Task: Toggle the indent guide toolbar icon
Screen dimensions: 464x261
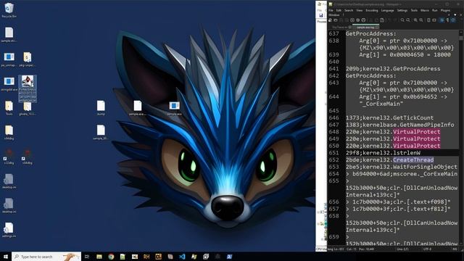Action: click(453, 20)
